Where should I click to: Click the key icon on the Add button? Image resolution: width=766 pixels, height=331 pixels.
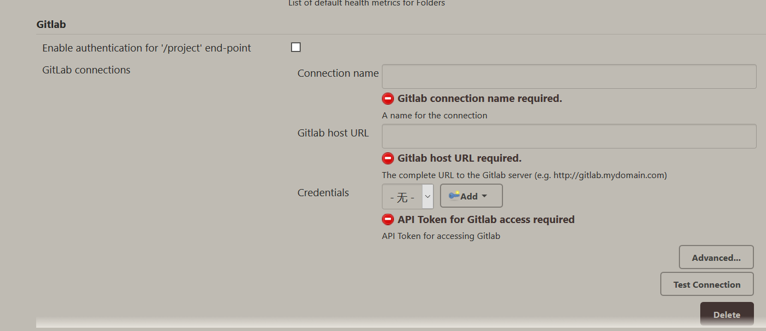(454, 196)
